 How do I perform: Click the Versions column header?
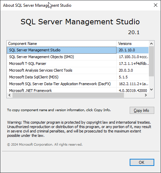pyautogui.click(x=133, y=44)
